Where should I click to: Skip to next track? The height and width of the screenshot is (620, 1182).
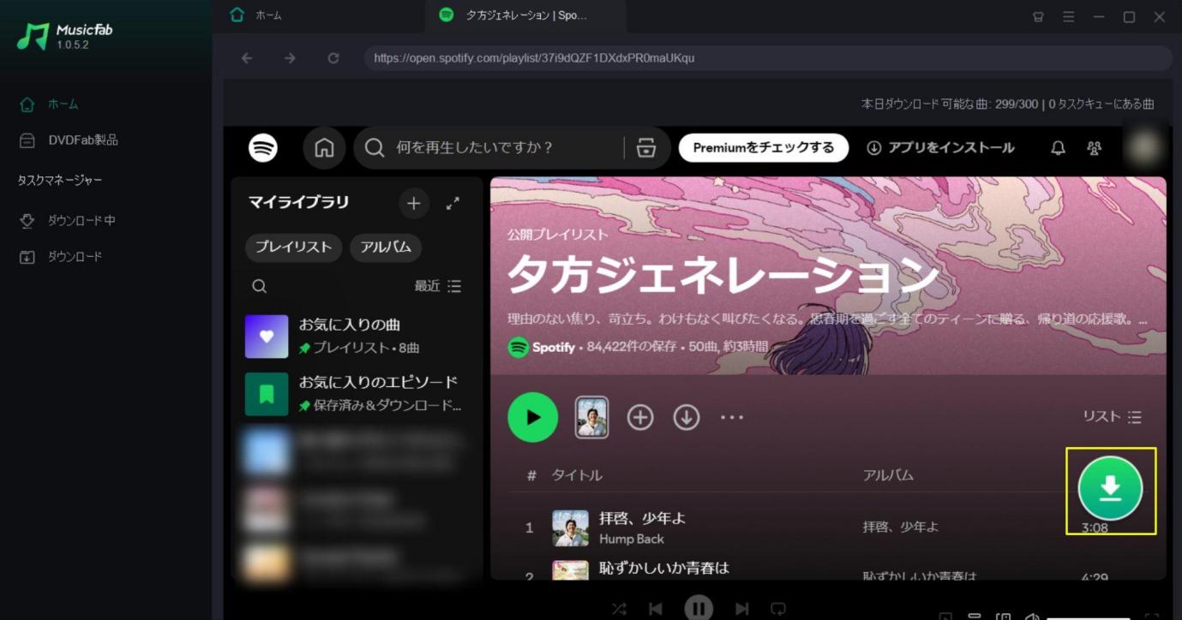coord(742,609)
